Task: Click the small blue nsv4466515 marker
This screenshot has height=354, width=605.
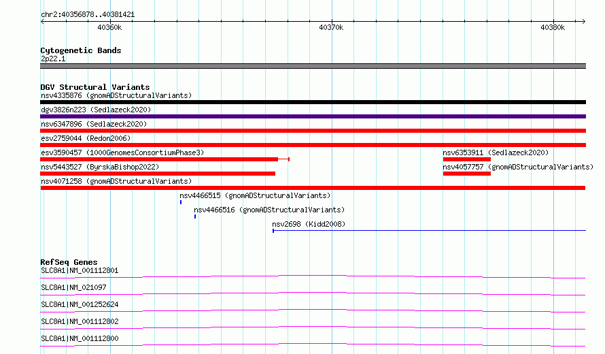Action: pyautogui.click(x=181, y=202)
